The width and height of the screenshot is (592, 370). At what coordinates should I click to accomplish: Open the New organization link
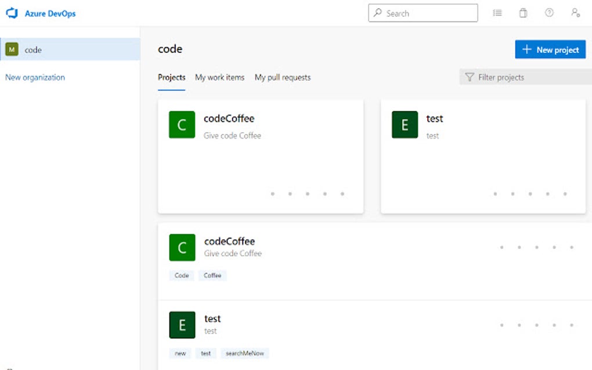35,77
